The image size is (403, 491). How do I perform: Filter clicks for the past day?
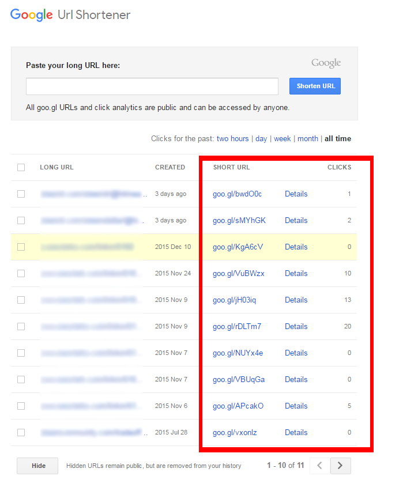click(261, 139)
